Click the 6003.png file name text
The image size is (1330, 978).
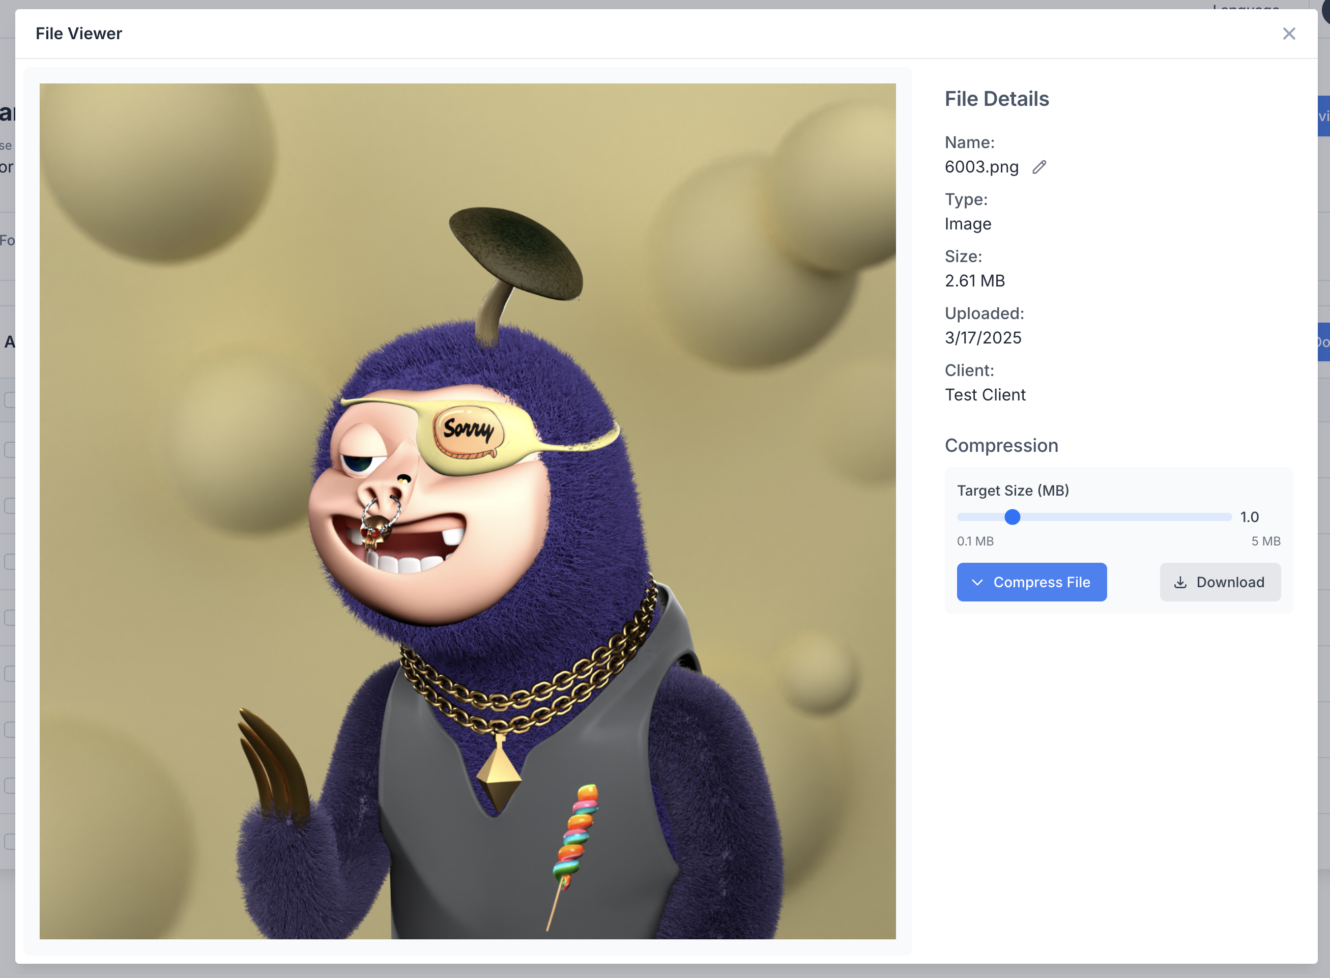981,167
